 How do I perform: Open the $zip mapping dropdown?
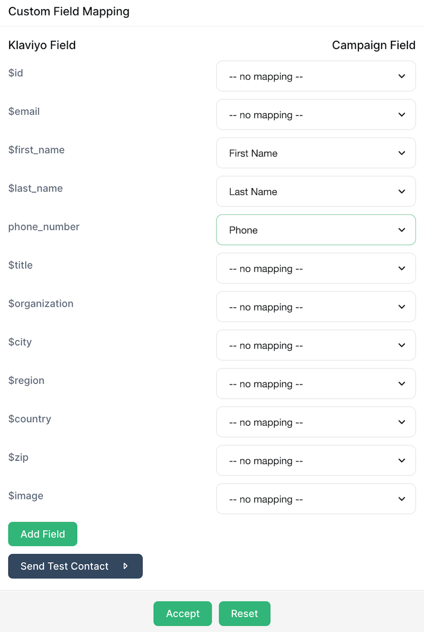pyautogui.click(x=316, y=461)
